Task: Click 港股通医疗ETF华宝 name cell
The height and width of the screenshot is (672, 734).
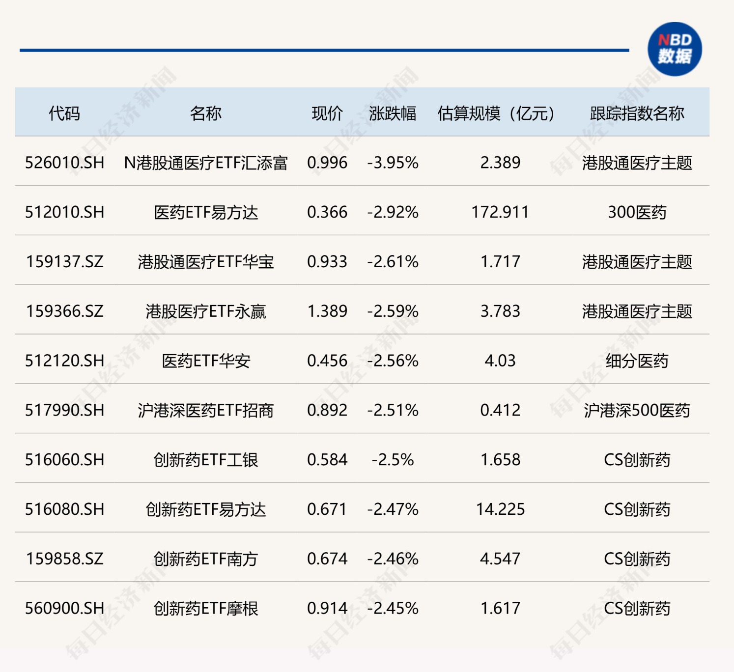Action: [x=206, y=262]
